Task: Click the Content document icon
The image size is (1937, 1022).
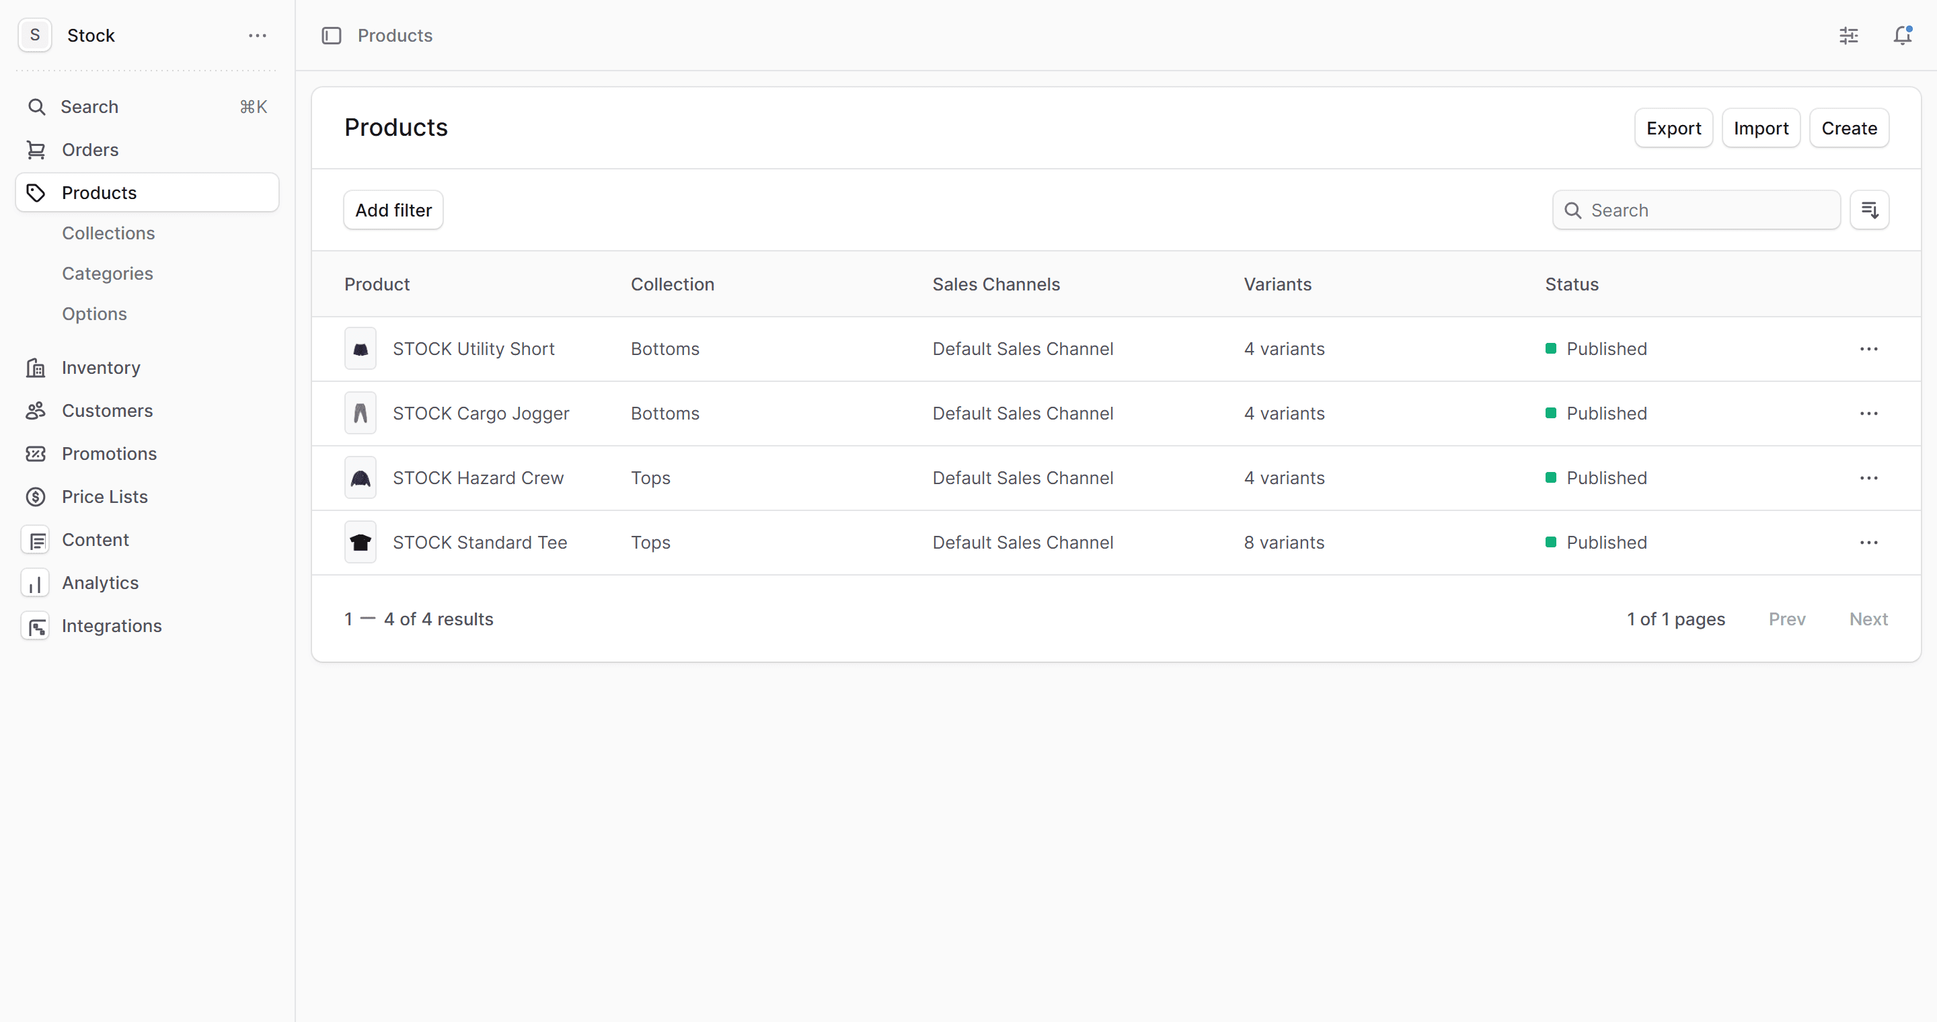Action: [36, 539]
